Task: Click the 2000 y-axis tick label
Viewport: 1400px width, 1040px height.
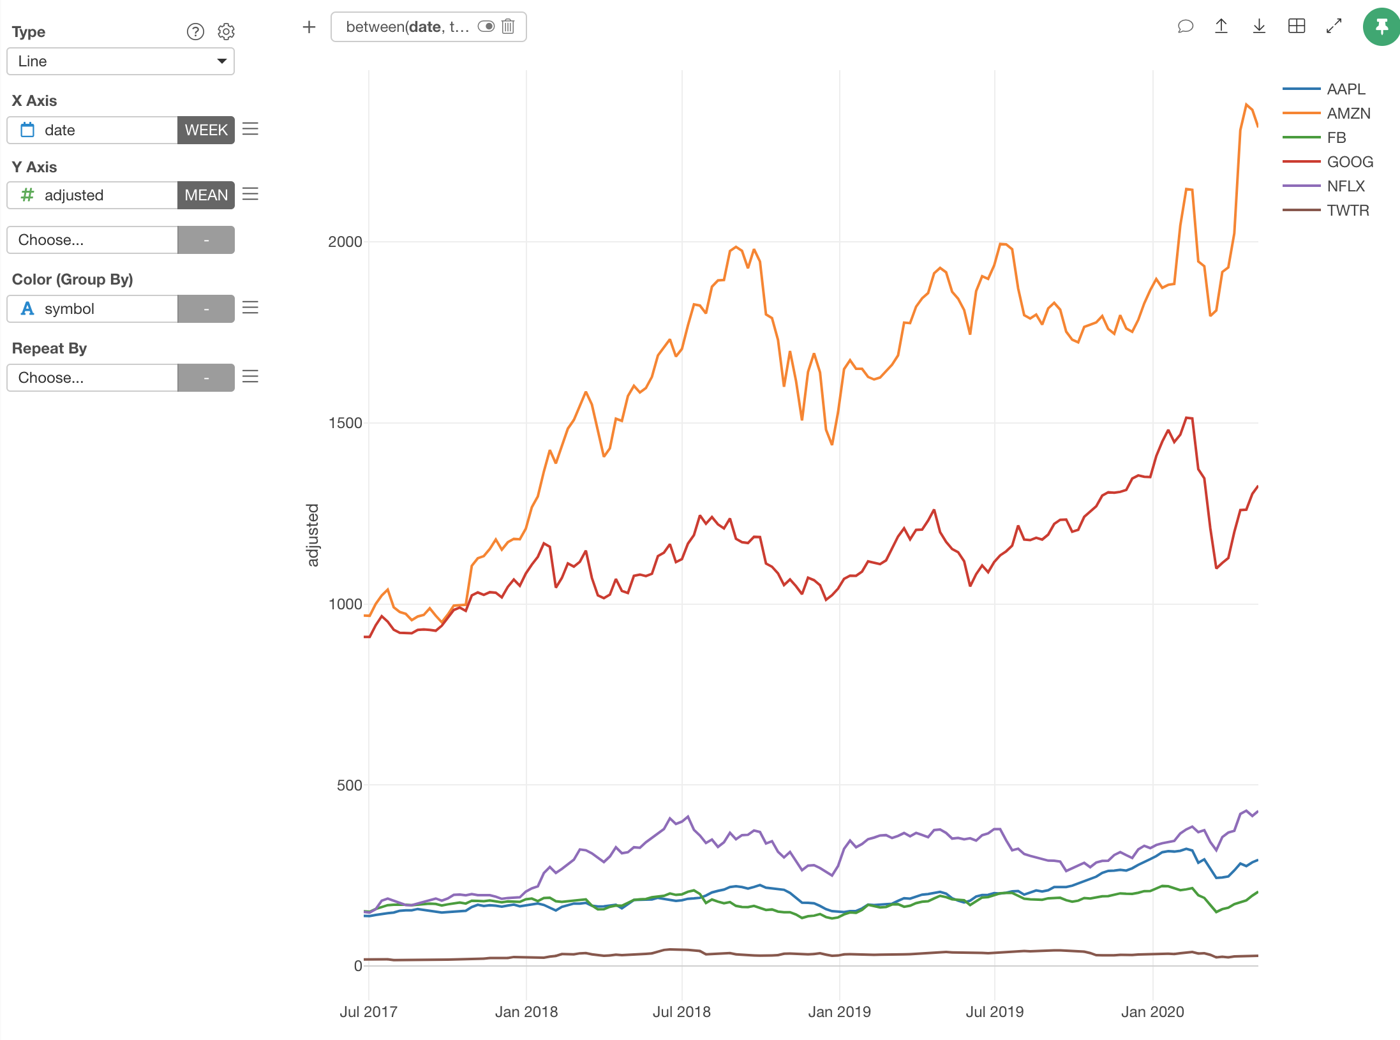Action: coord(345,242)
